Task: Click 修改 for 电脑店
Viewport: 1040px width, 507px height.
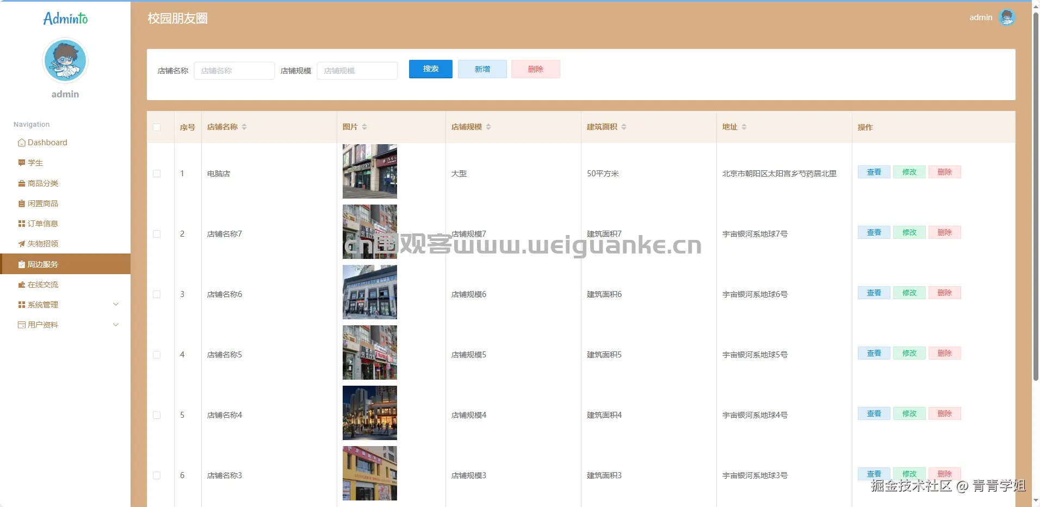Action: pyautogui.click(x=909, y=172)
